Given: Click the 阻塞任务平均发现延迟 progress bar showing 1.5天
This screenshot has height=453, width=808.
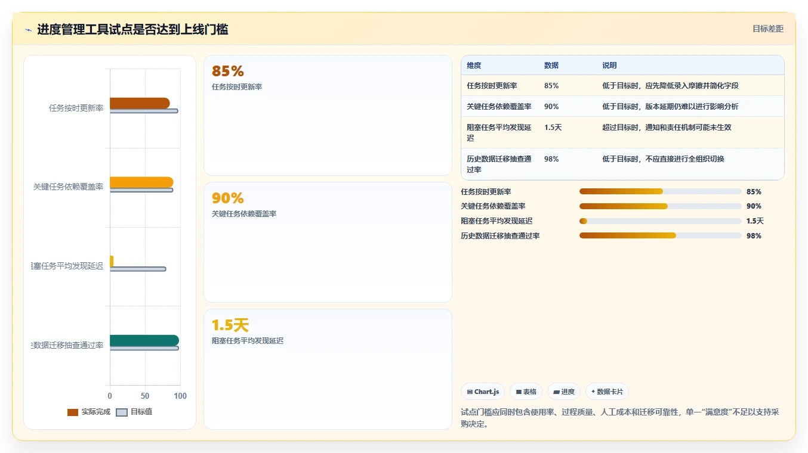Looking at the screenshot, I should tap(660, 221).
